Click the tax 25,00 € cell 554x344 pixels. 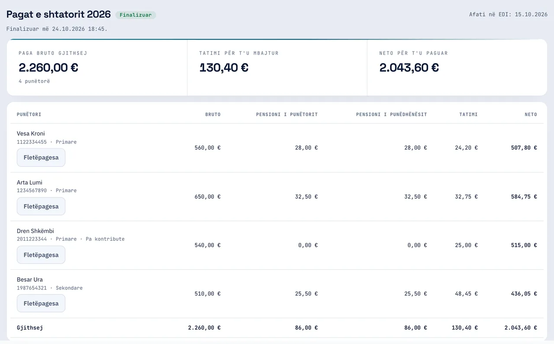[x=467, y=245]
